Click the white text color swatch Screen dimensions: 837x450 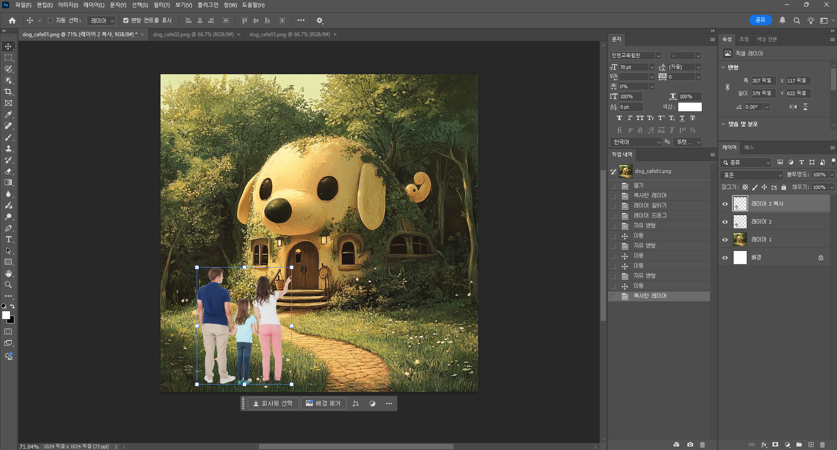click(x=690, y=107)
